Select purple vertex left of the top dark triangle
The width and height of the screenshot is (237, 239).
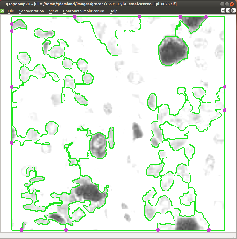tap(180, 17)
